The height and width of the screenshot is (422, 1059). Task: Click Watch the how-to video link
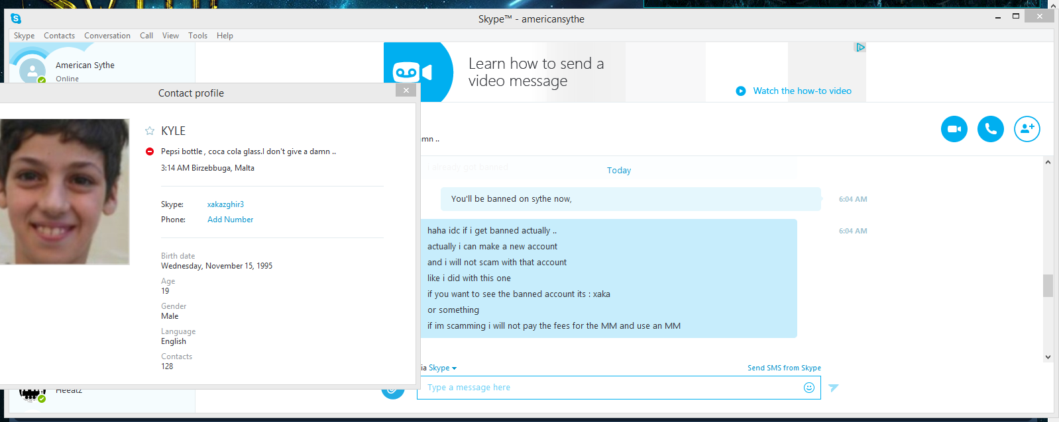(x=803, y=91)
